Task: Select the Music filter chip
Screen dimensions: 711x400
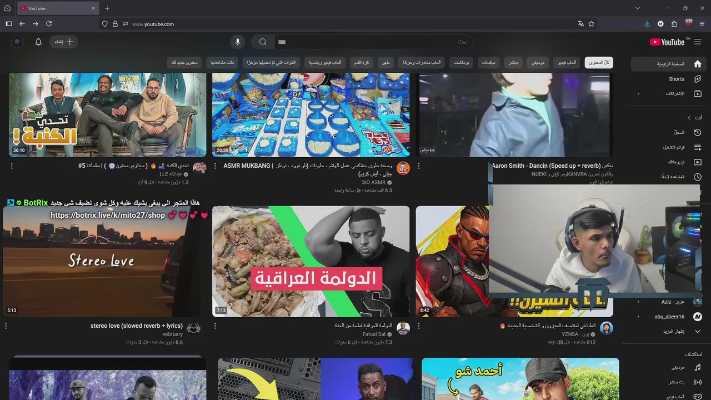Action: 538,63
